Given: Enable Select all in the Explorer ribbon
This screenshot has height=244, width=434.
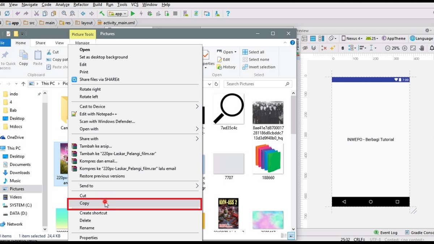Looking at the screenshot, I should click(256, 52).
